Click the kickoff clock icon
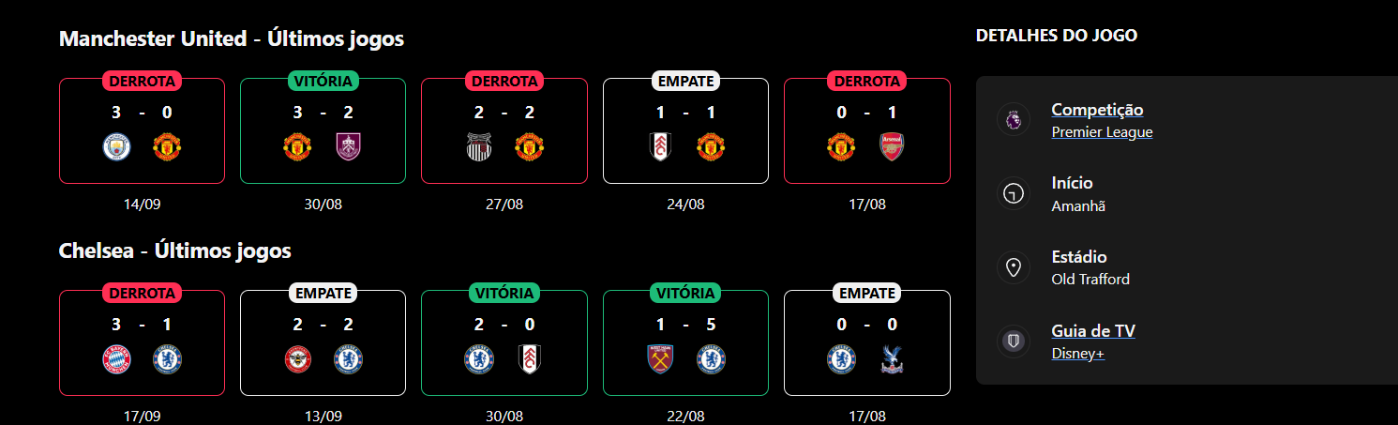Viewport: 1398px width, 425px height. click(x=1013, y=194)
